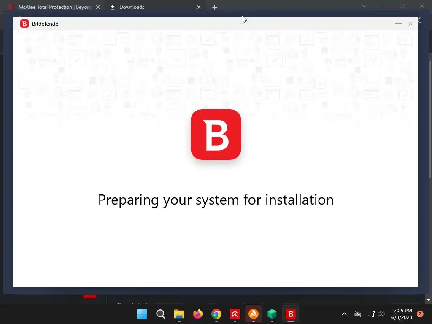This screenshot has width=432, height=324.
Task: Open the orange Avast icon on the taskbar
Action: 254,314
